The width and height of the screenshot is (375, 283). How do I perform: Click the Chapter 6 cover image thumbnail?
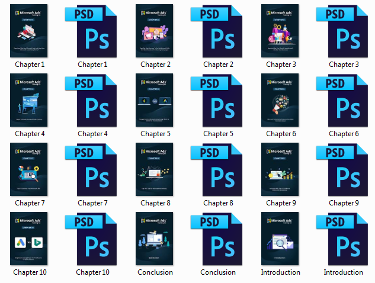tap(280, 100)
